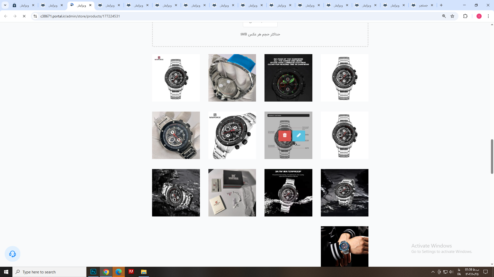Open the headset support chat button
This screenshot has height=277, width=494.
12,254
